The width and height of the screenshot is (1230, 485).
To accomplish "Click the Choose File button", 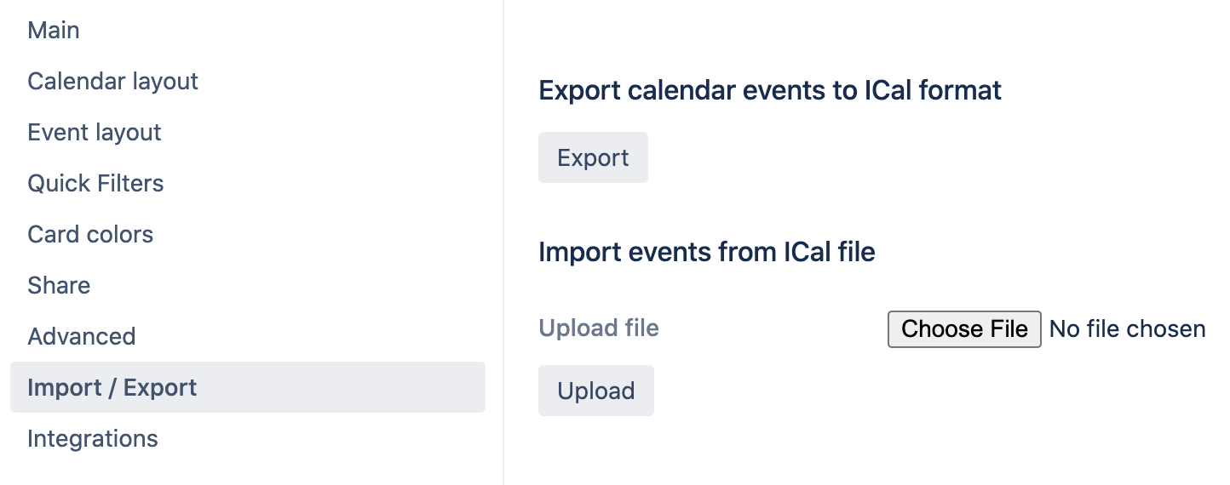I will pos(964,329).
